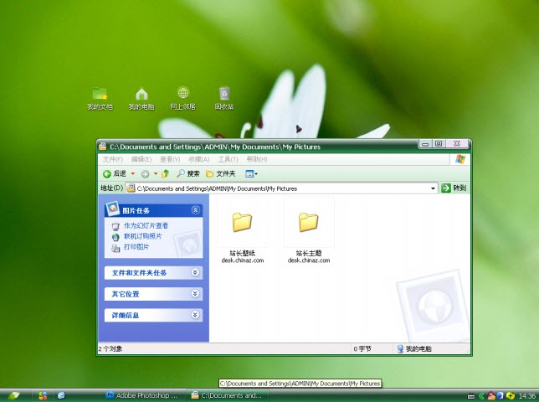Collapse the 图片任务 panel
539x402 pixels.
pos(195,210)
